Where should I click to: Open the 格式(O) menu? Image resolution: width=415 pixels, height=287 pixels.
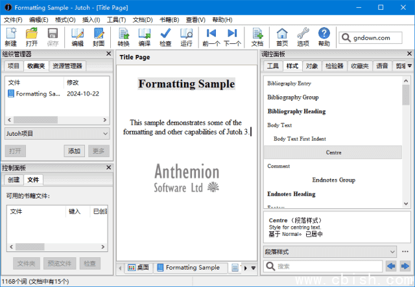(65, 19)
